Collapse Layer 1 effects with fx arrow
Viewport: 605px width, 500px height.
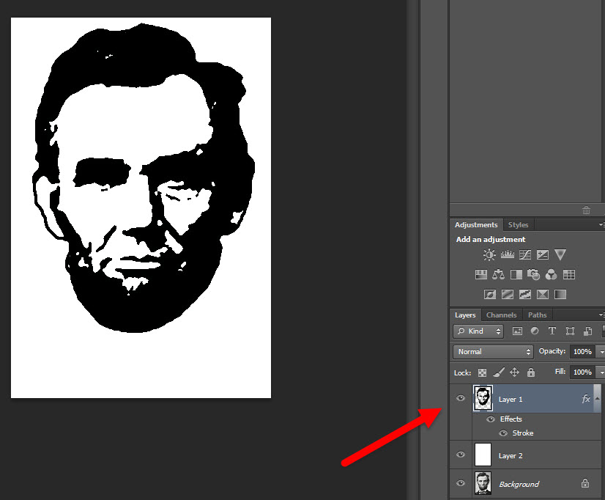(597, 399)
